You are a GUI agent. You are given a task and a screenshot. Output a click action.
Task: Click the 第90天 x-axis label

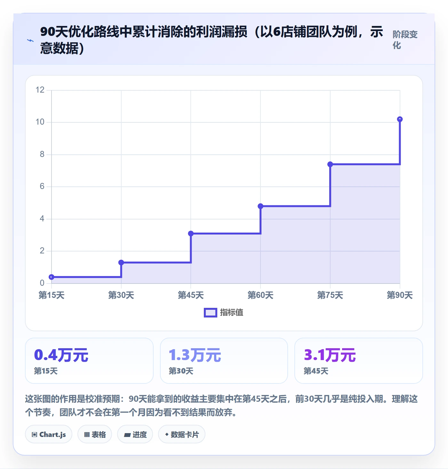[x=400, y=295]
